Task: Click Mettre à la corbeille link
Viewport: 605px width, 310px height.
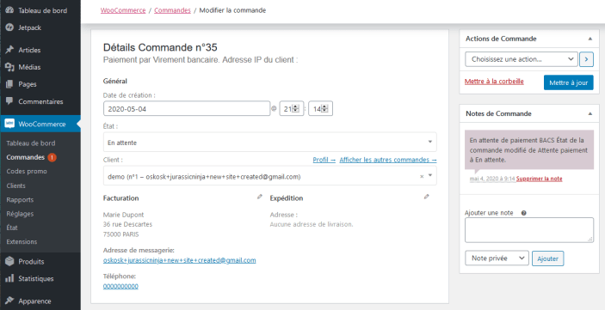Action: (x=494, y=82)
